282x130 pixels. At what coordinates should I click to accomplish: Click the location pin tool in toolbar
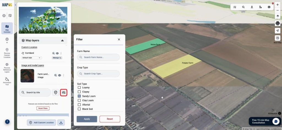252,7
